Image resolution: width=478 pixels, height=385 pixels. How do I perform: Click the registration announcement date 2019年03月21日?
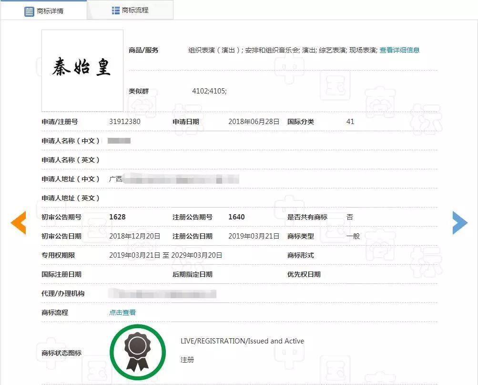tap(254, 236)
